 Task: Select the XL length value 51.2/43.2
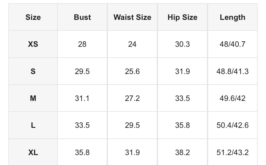(233, 153)
